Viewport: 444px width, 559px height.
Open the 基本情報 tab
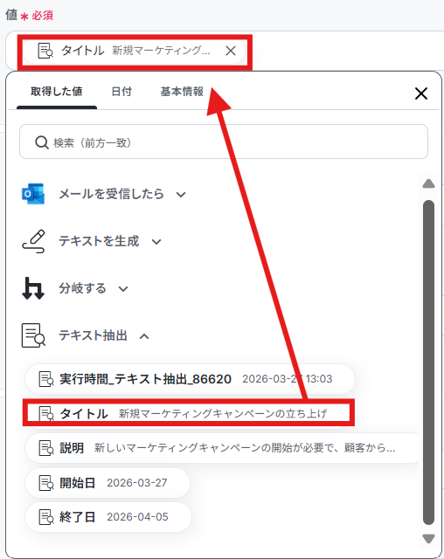pyautogui.click(x=182, y=92)
